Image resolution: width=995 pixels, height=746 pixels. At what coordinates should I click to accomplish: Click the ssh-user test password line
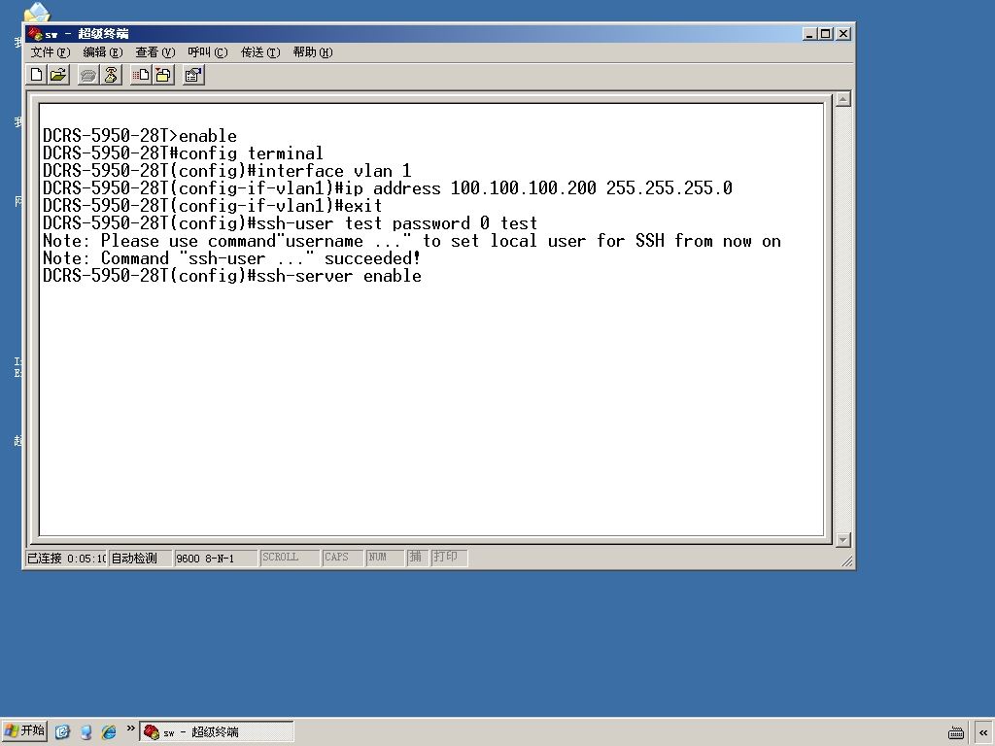[x=290, y=223]
